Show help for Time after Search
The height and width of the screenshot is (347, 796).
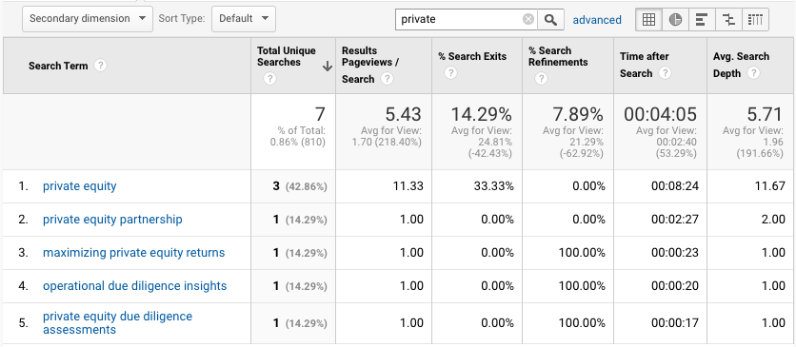coord(665,73)
